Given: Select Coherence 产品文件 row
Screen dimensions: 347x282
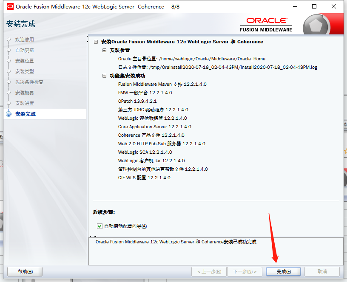Looking at the screenshot, I should coord(151,135).
